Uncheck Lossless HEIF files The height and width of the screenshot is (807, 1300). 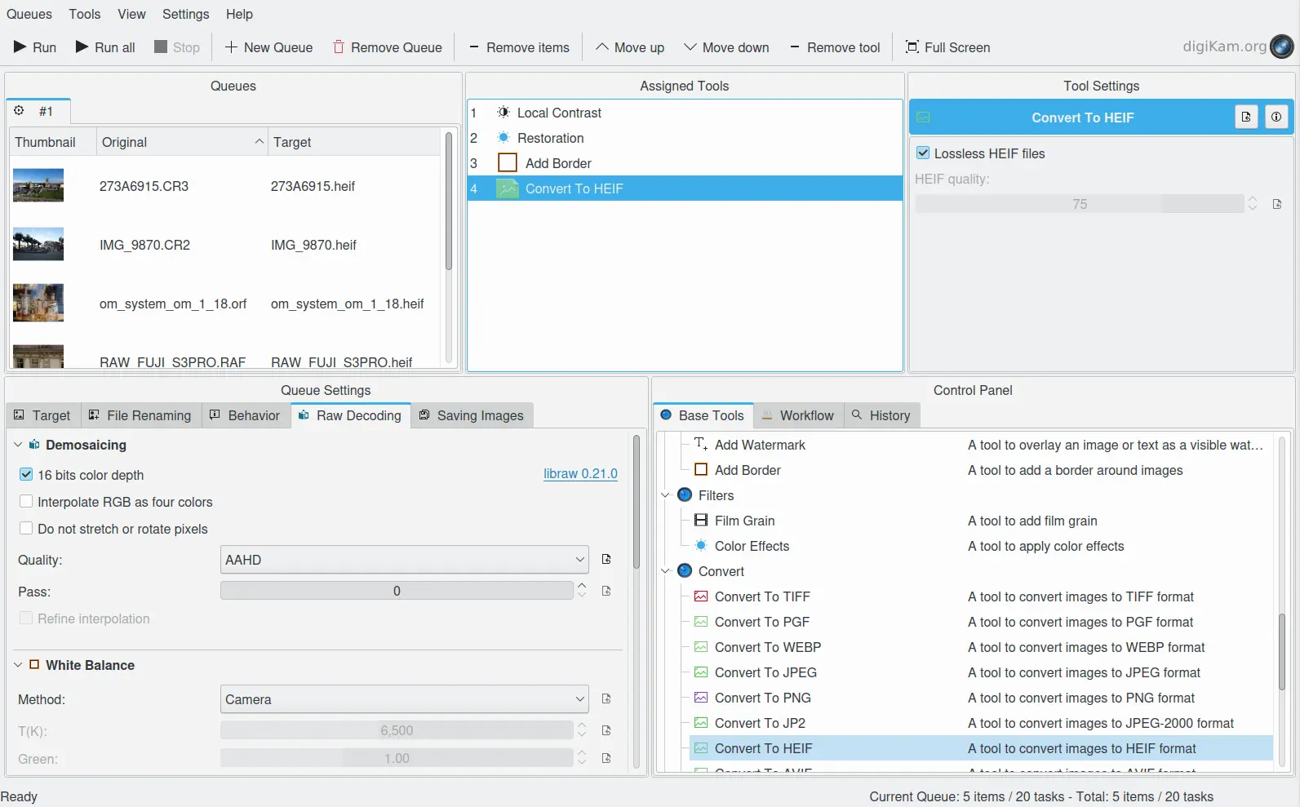point(923,153)
